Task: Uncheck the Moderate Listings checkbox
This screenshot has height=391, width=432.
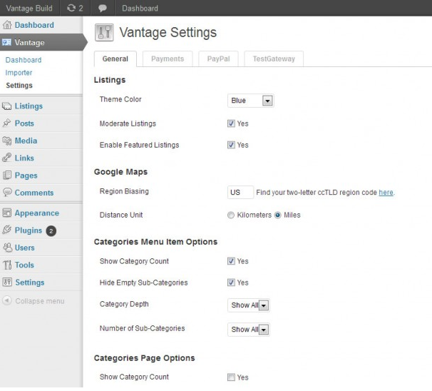Action: tap(231, 123)
